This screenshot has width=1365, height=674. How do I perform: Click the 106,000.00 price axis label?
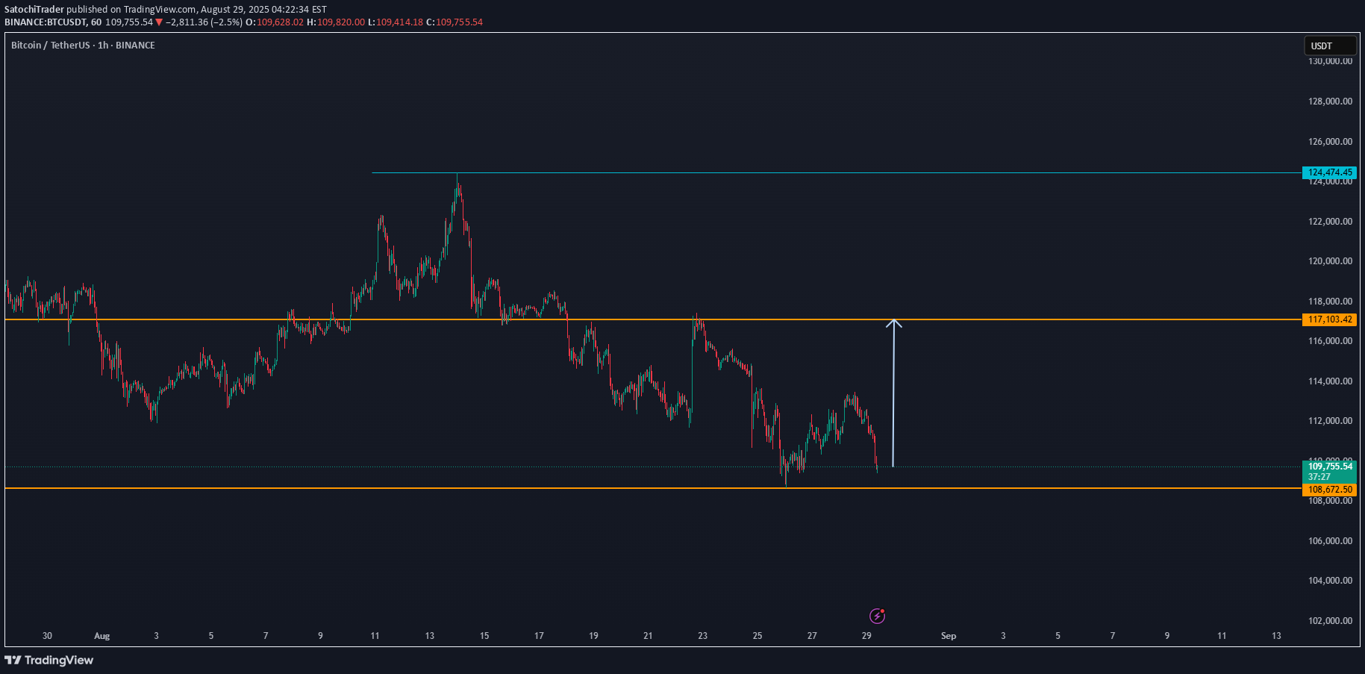pyautogui.click(x=1330, y=541)
